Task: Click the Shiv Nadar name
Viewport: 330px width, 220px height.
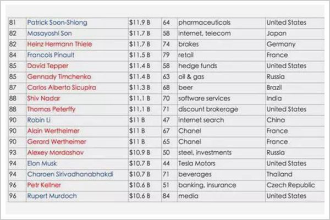Action: pyautogui.click(x=45, y=98)
